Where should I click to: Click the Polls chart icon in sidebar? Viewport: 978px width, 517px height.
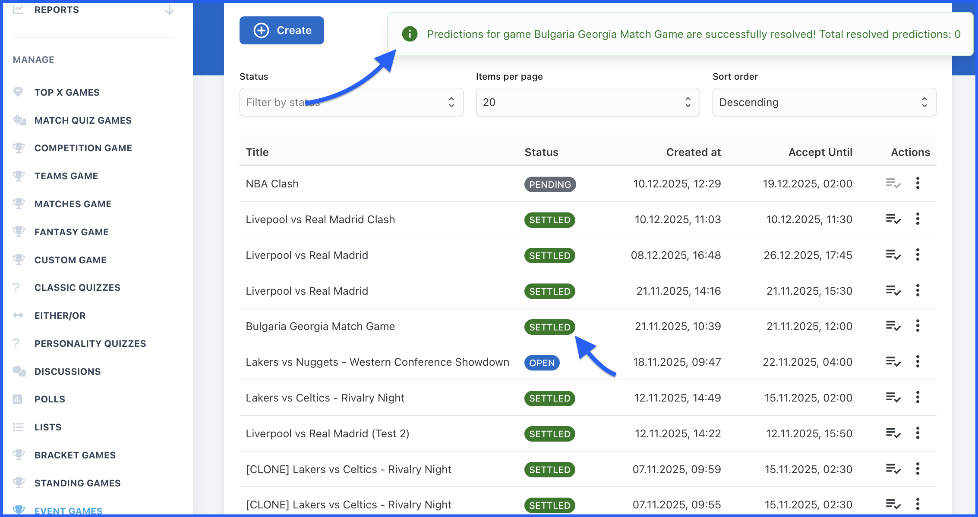(x=18, y=399)
